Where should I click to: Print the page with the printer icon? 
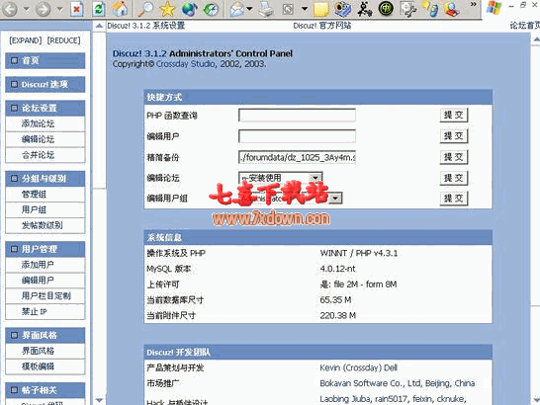click(x=265, y=9)
